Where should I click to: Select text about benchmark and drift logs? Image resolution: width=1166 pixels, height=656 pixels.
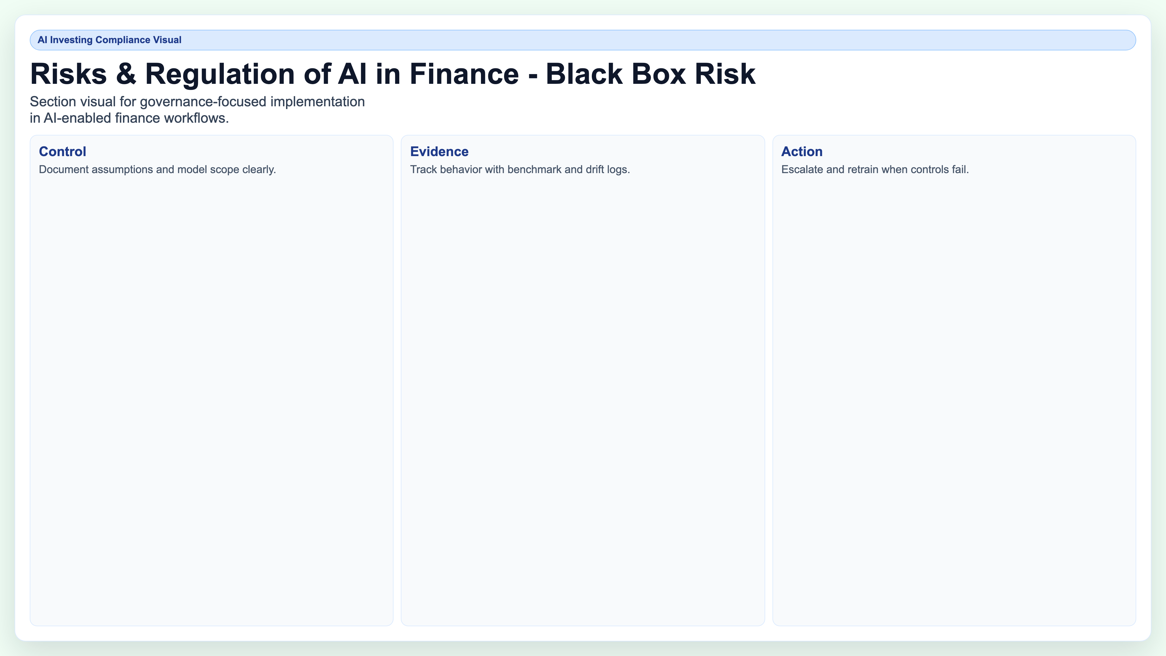[x=520, y=170]
